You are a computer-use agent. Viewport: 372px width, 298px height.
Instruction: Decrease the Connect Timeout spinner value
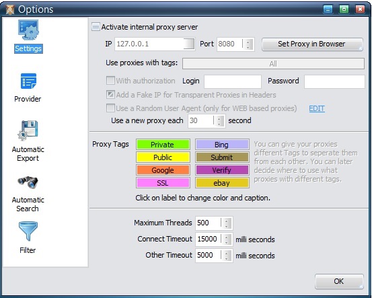(x=227, y=242)
